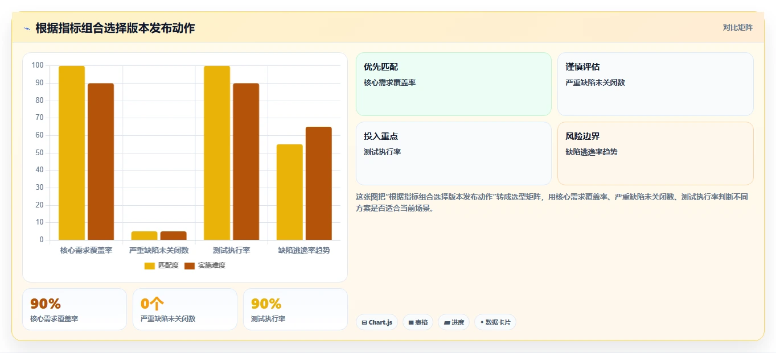Click the title 根据指标组合选择版本发布动作

tap(115, 28)
